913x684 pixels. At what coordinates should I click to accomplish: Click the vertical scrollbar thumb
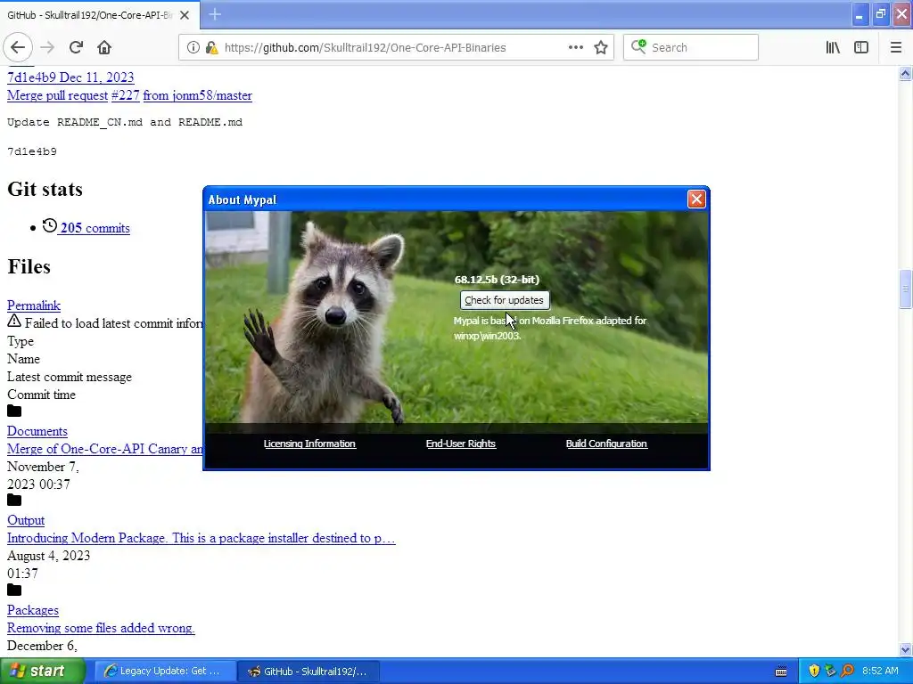[x=905, y=289]
